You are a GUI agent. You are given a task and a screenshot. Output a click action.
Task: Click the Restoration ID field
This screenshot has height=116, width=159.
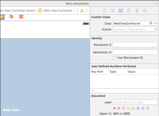[135, 52]
